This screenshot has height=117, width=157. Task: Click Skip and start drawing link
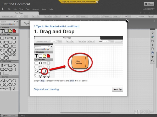pyautogui.click(x=46, y=89)
